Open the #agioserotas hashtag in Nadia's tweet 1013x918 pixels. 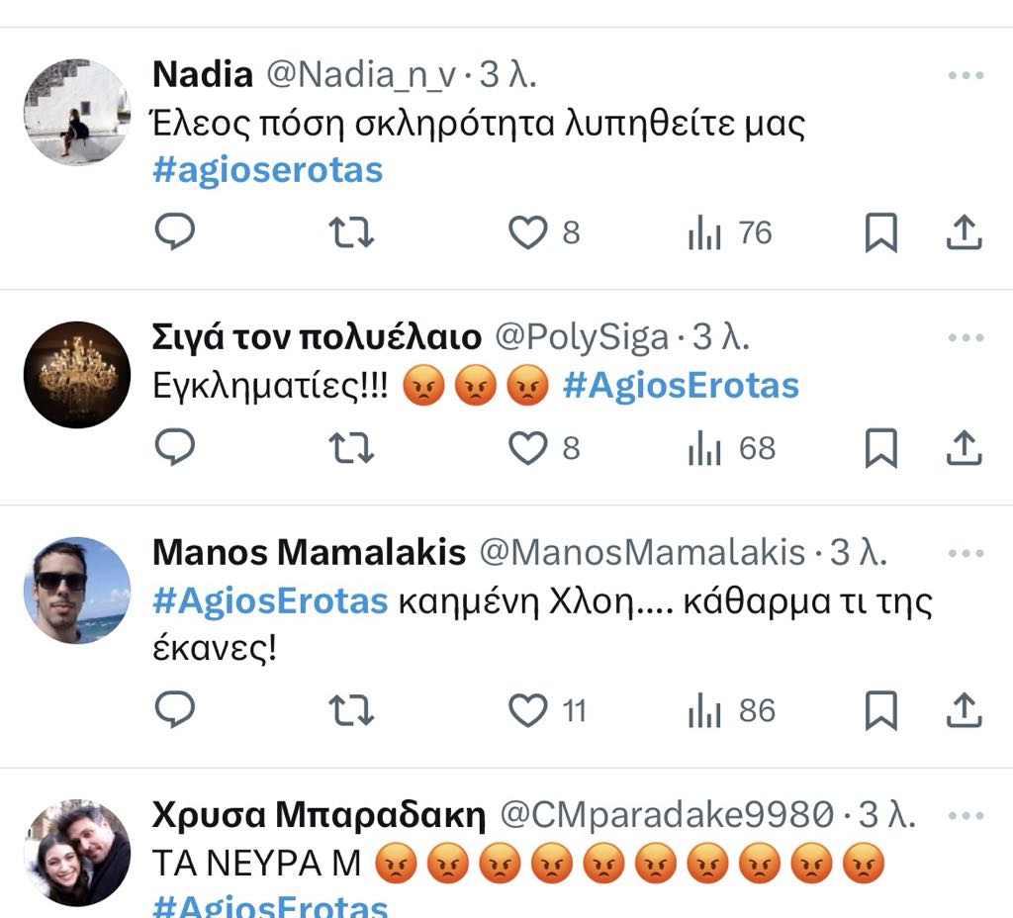(267, 169)
